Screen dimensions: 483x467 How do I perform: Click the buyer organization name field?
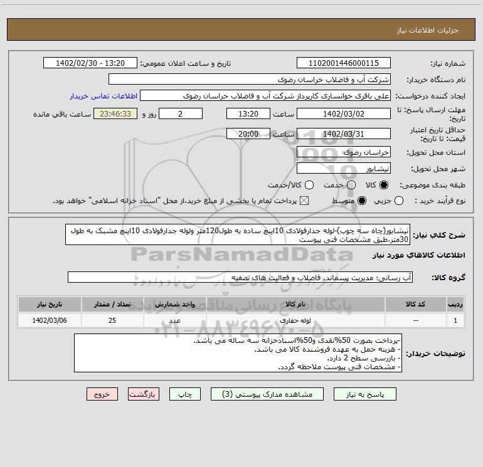point(250,80)
